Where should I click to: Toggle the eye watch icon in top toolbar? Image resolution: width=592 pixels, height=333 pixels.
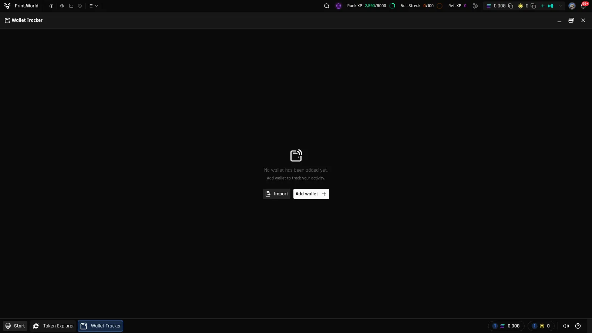click(x=62, y=6)
